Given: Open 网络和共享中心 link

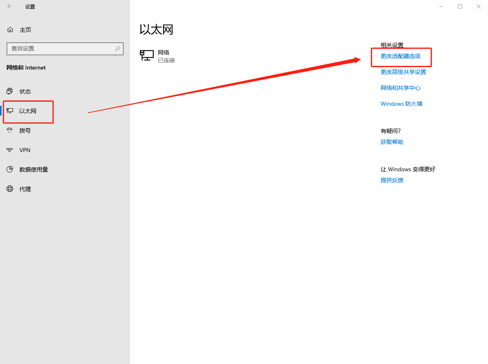Looking at the screenshot, I should coord(401,88).
